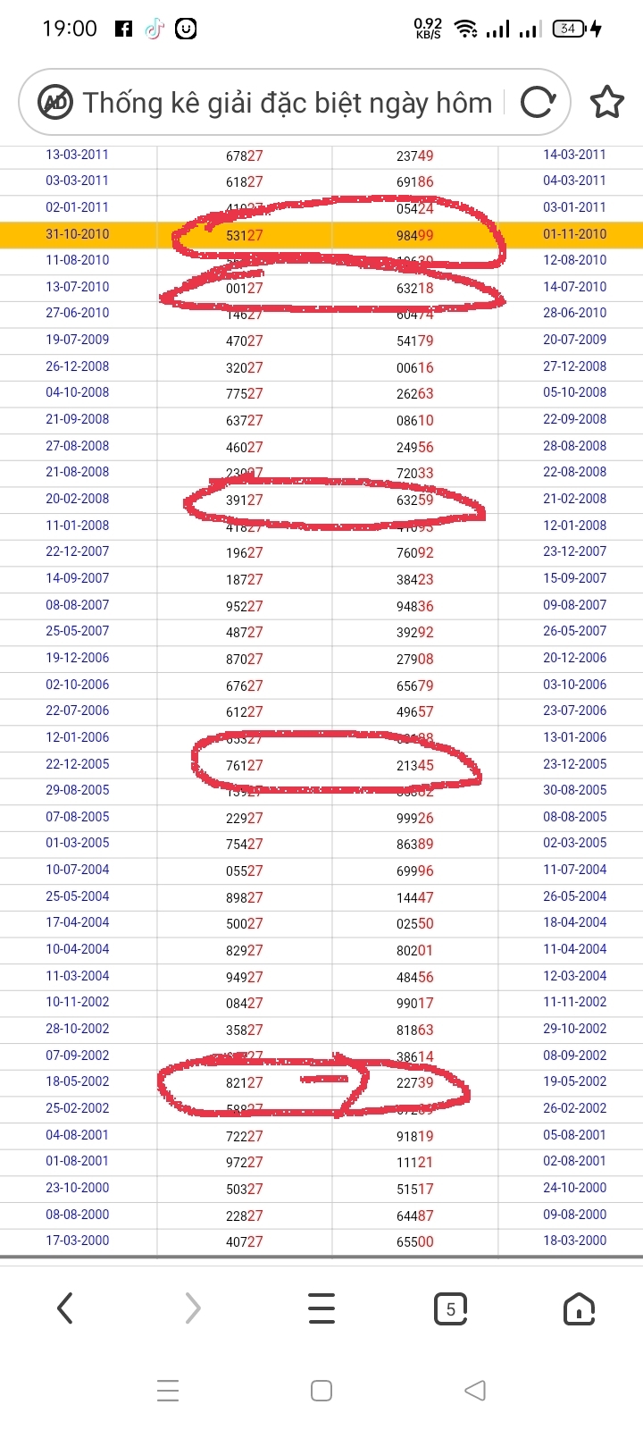The image size is (643, 1430).
Task: Open the 18-03-2000 date link
Action: (574, 1241)
